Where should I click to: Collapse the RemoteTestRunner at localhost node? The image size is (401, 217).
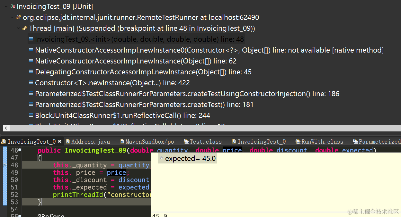click(13, 17)
